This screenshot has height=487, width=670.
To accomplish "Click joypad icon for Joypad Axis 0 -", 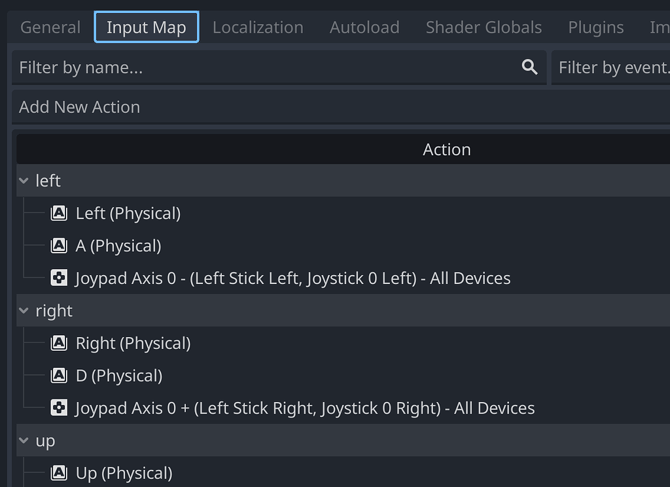I will 59,278.
